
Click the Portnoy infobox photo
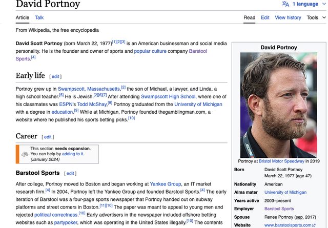point(279,105)
